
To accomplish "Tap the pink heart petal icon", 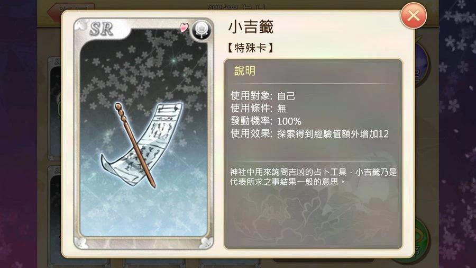I will tap(184, 28).
